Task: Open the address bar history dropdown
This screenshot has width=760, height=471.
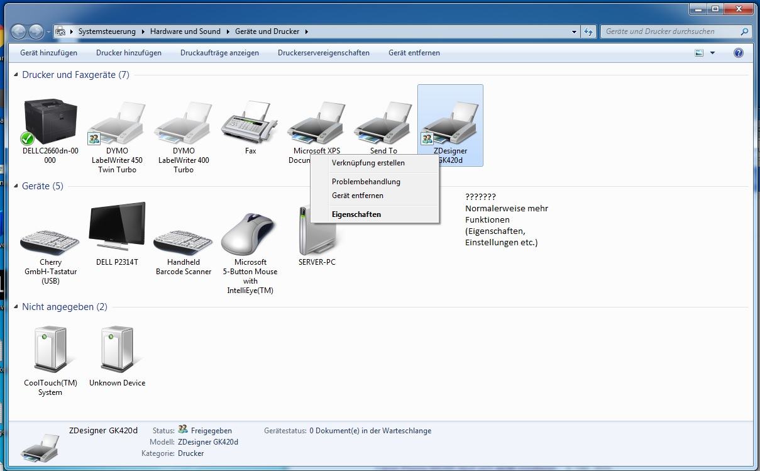Action: point(575,31)
